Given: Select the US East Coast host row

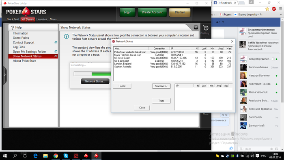Looking at the screenshot, I should pos(173,61).
